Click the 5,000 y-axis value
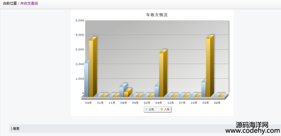 [80, 20]
